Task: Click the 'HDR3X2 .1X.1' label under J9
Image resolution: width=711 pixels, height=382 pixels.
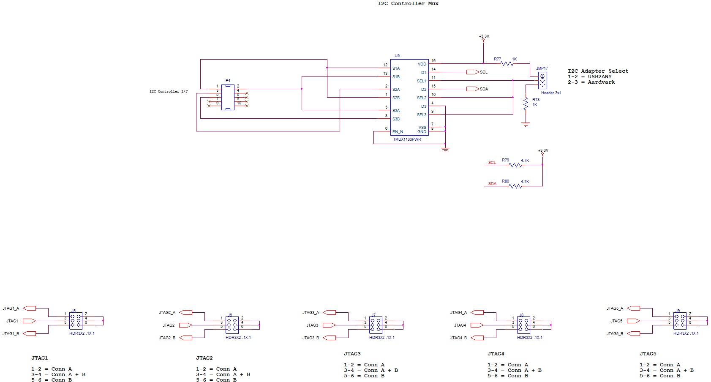Action: pos(686,333)
